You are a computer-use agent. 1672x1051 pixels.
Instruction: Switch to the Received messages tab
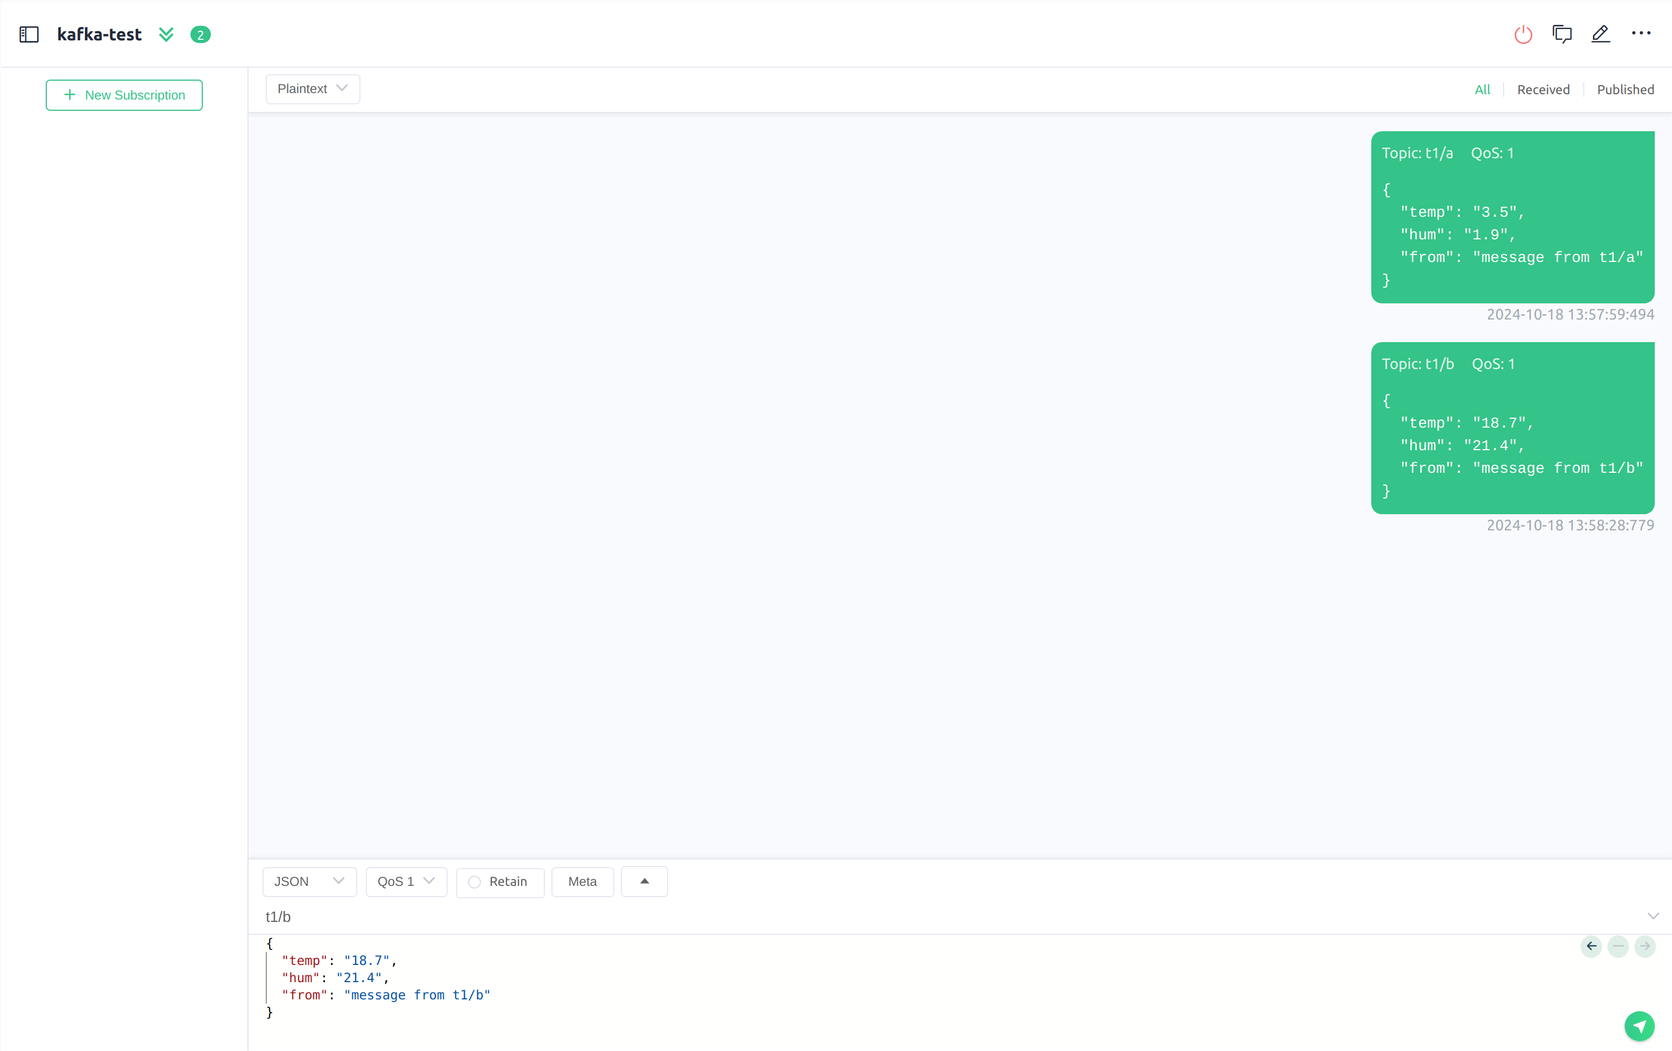(x=1543, y=88)
